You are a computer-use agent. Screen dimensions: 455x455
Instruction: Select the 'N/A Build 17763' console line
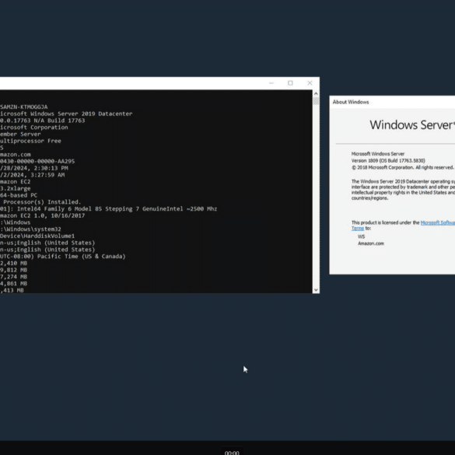pos(42,121)
